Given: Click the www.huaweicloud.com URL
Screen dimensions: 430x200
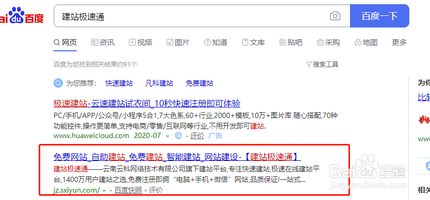Looking at the screenshot, I should pyautogui.click(x=91, y=135).
